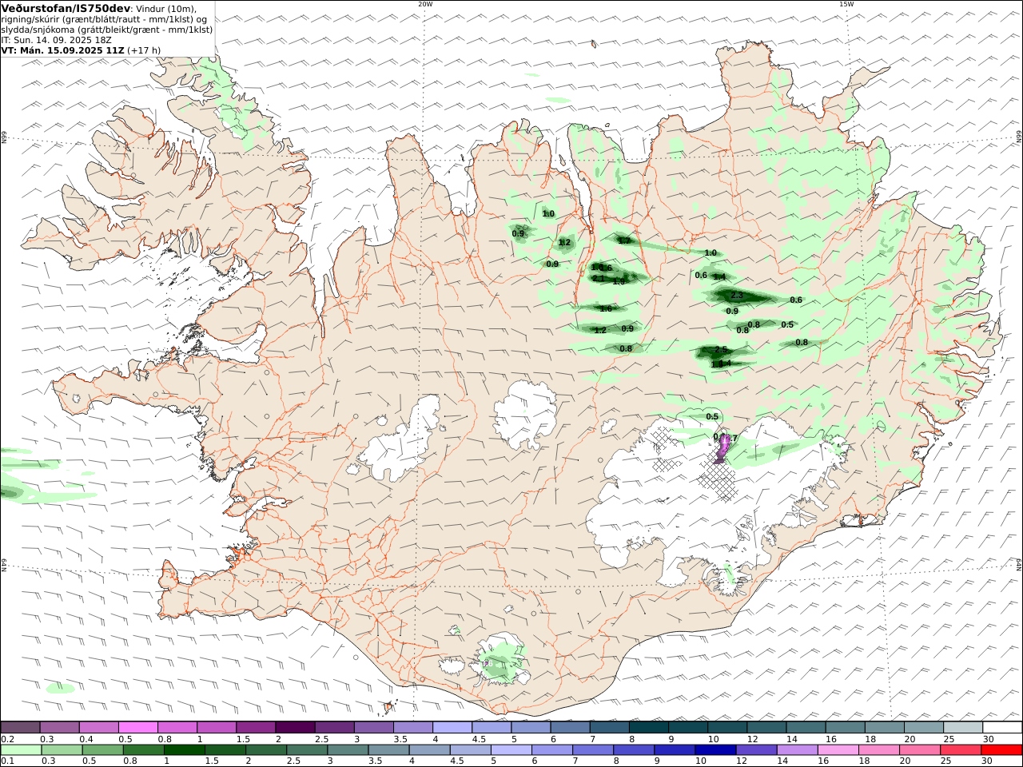Pick the snow legend swatch labeled 6
This screenshot has height=767, width=1023.
(570, 728)
